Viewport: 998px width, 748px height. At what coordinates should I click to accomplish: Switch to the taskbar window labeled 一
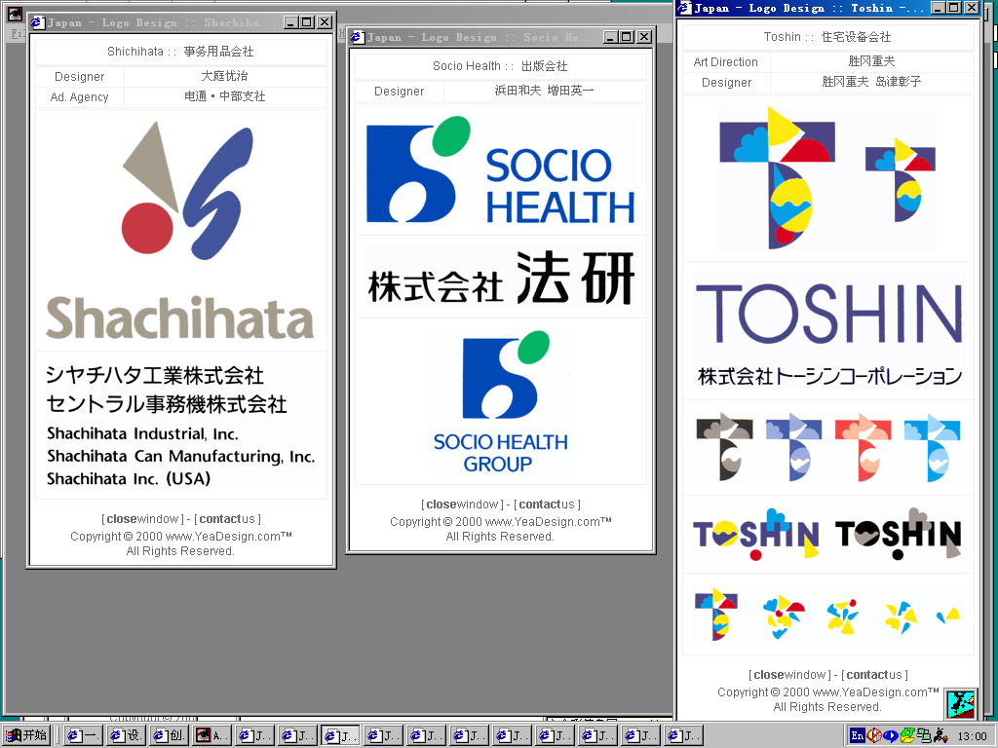[x=83, y=736]
